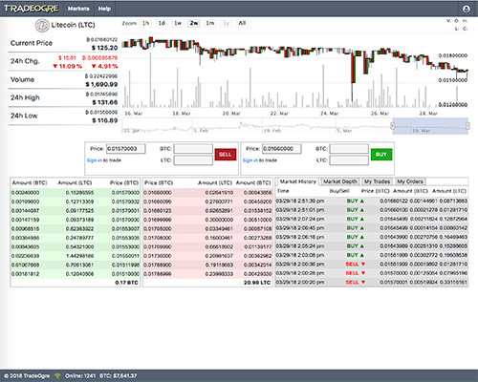Click the Litecoin coin icon

[42, 26]
